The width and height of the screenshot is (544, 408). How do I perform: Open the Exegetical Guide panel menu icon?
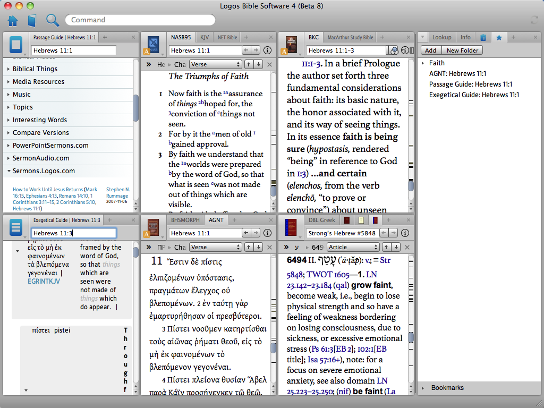pos(16,227)
